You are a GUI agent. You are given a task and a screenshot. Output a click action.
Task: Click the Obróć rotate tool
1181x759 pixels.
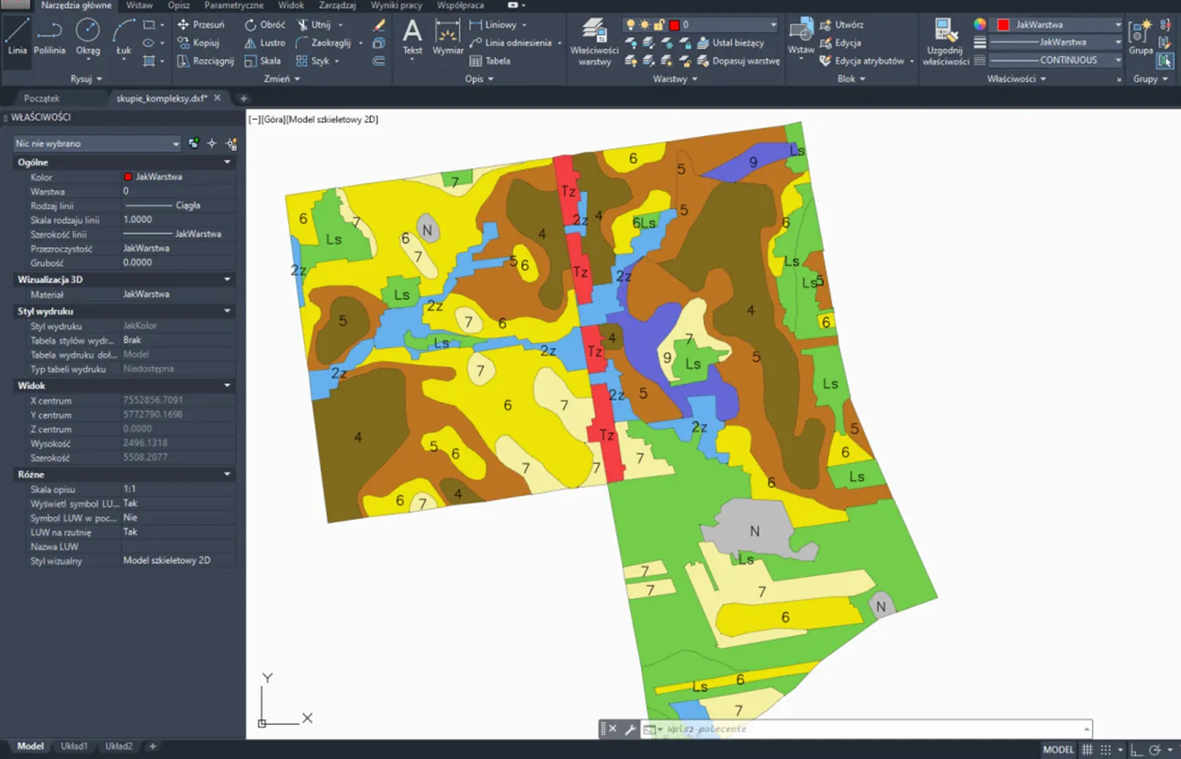(264, 25)
